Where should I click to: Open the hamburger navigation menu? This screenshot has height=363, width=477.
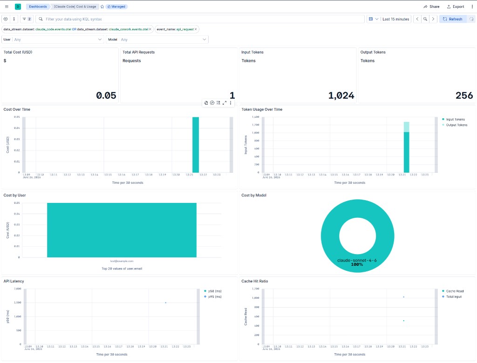coord(7,7)
